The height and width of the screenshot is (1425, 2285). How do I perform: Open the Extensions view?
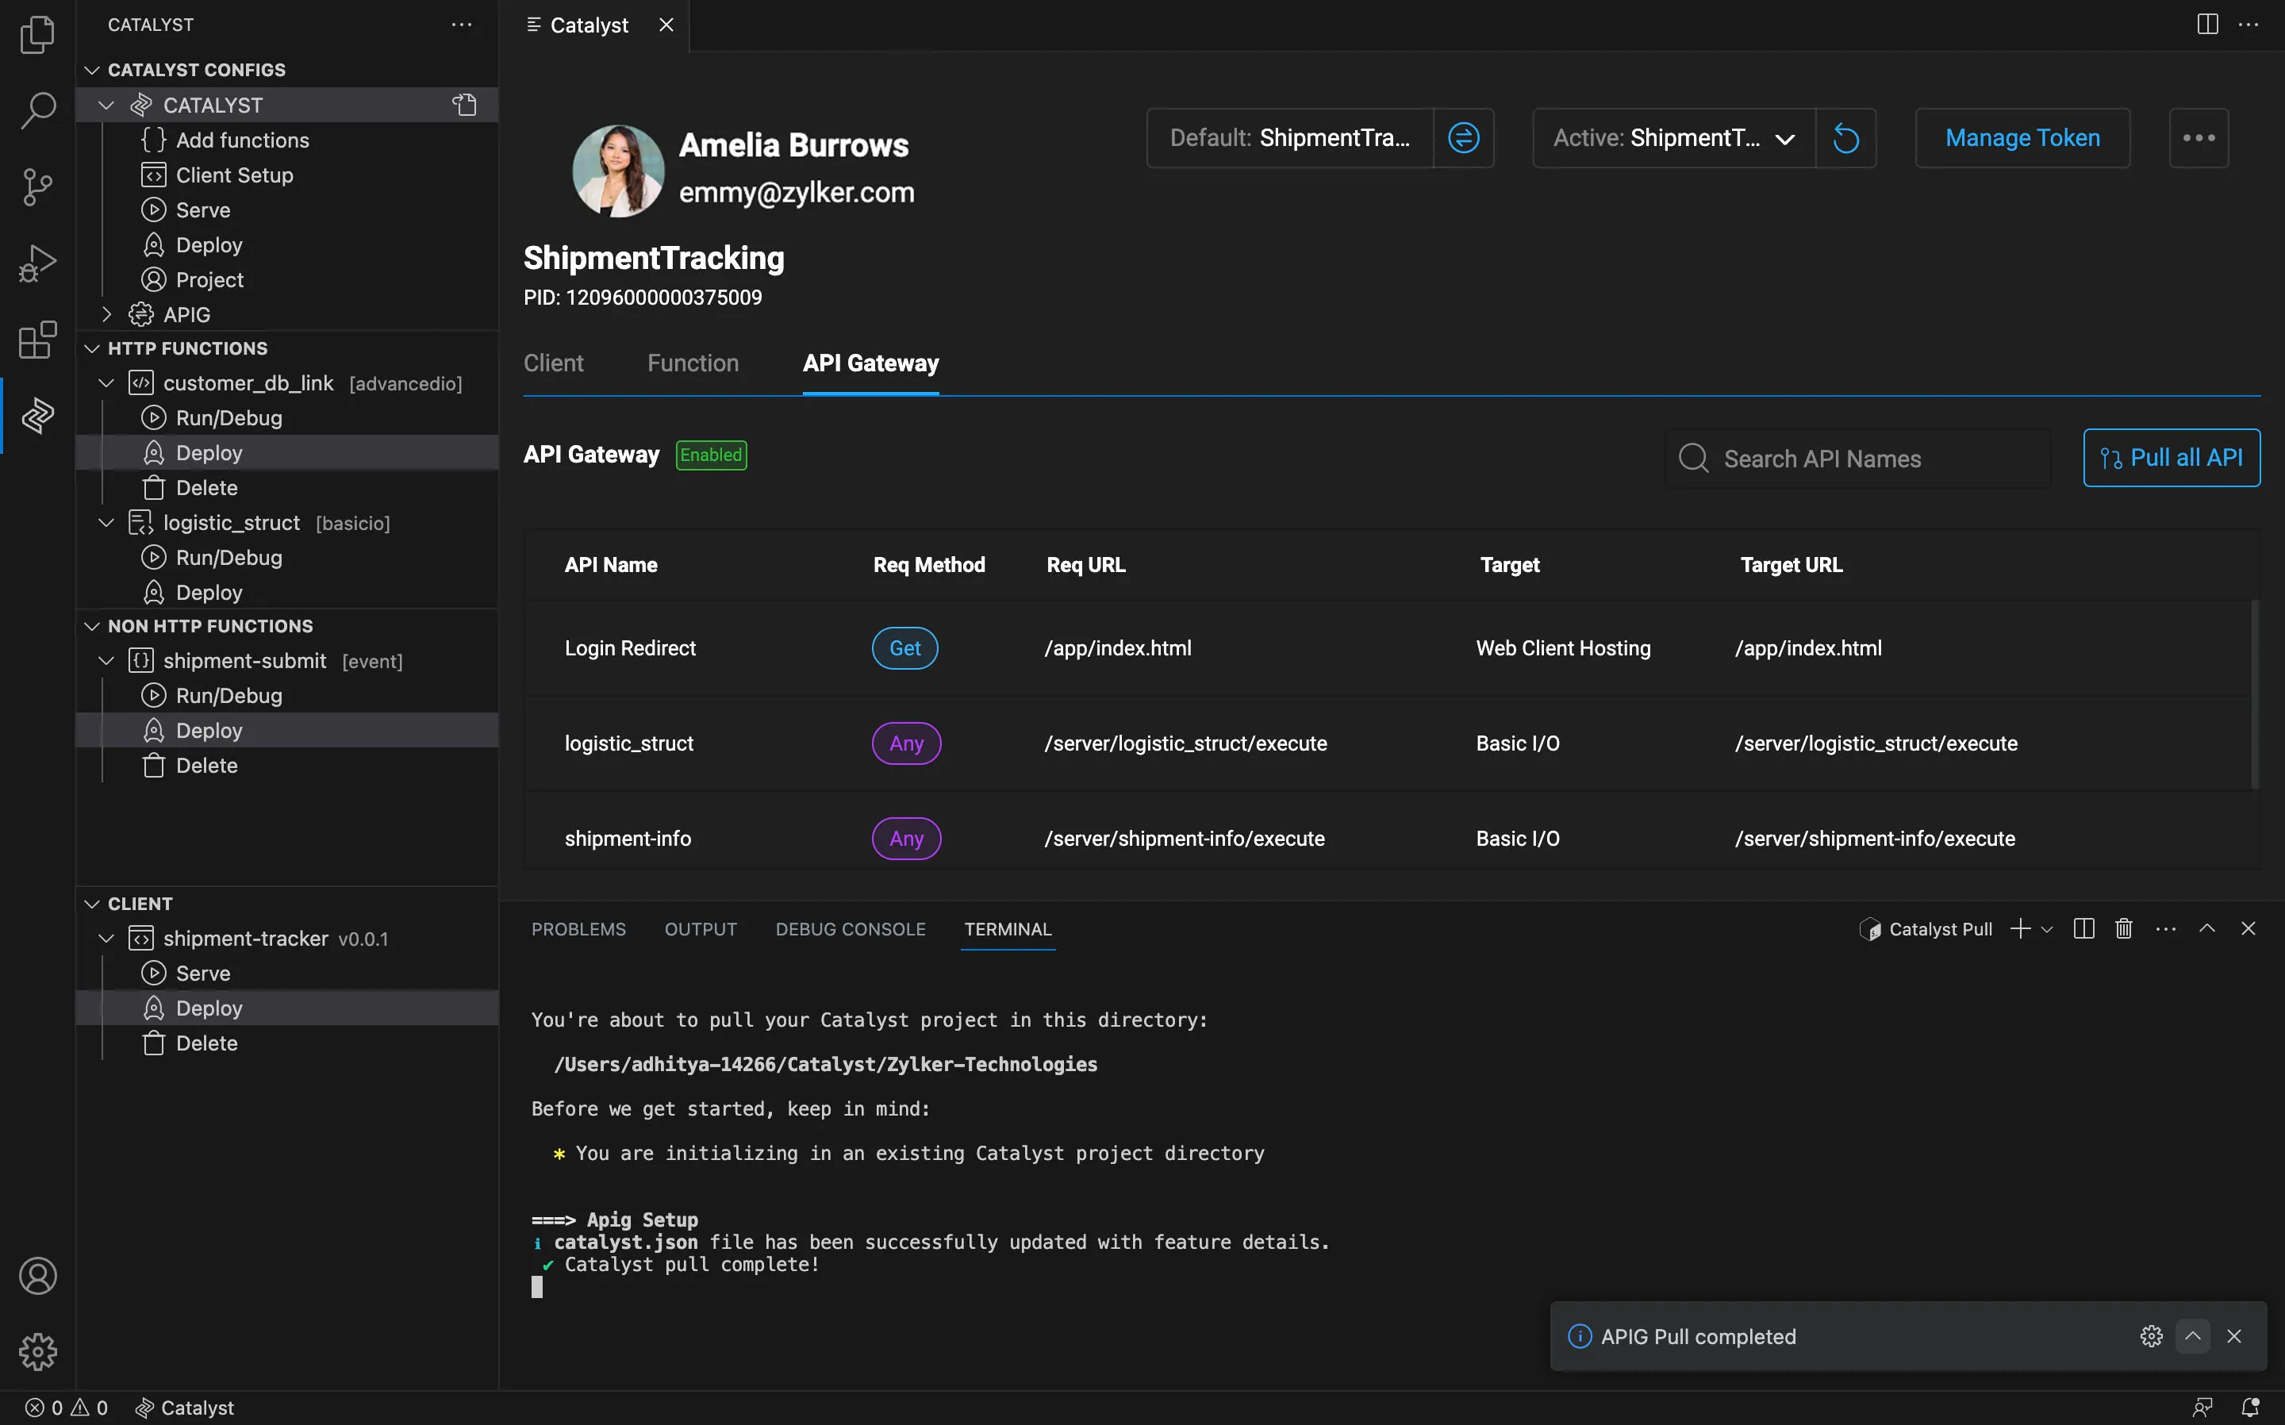(x=38, y=340)
